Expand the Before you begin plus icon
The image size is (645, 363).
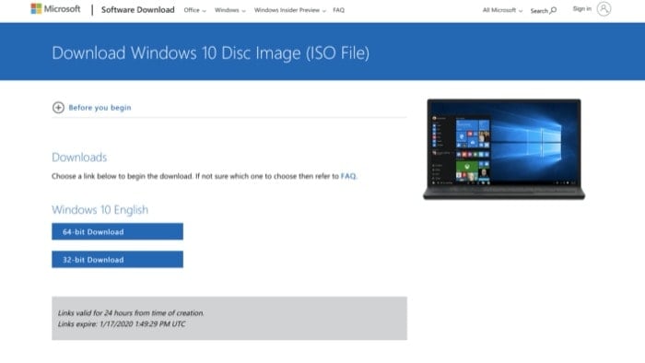pyautogui.click(x=58, y=107)
